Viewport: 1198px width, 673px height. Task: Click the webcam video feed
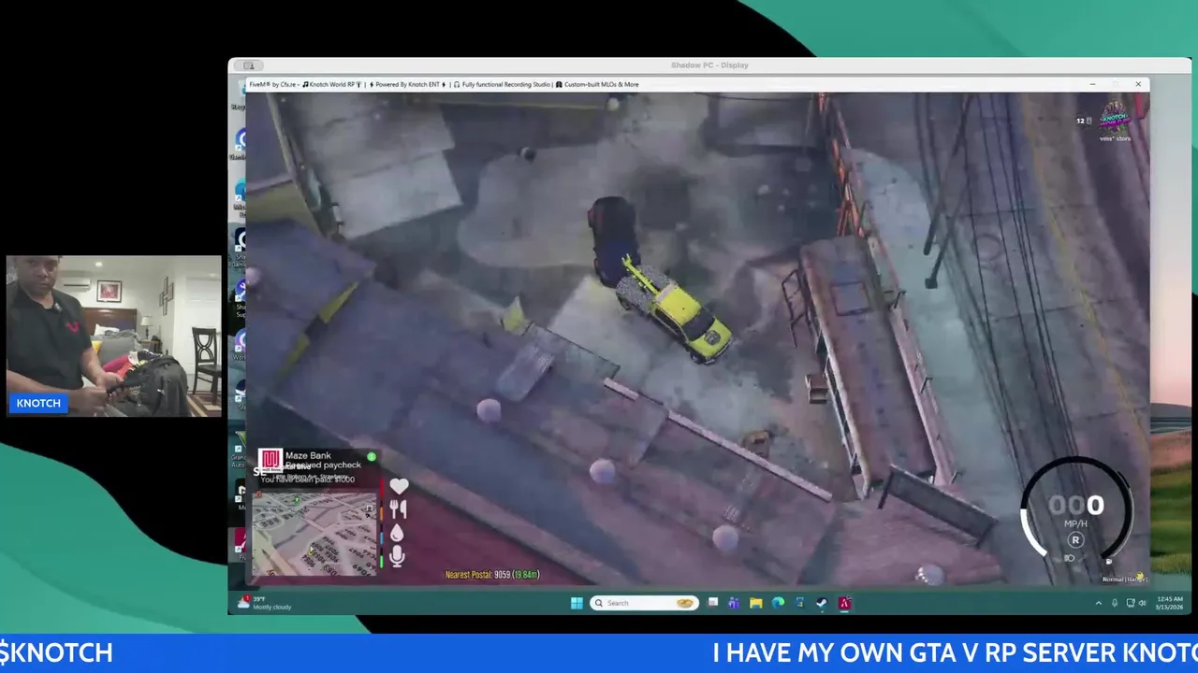pyautogui.click(x=114, y=336)
